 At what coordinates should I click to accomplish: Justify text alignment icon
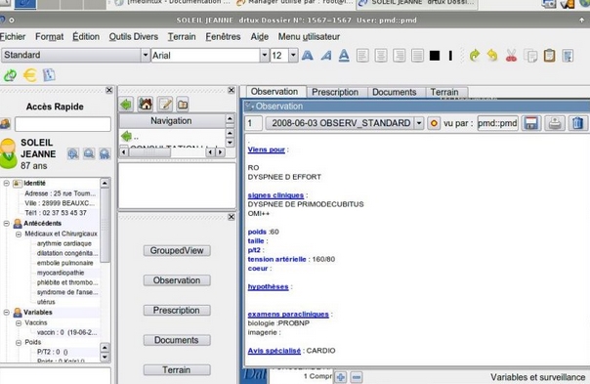(417, 56)
